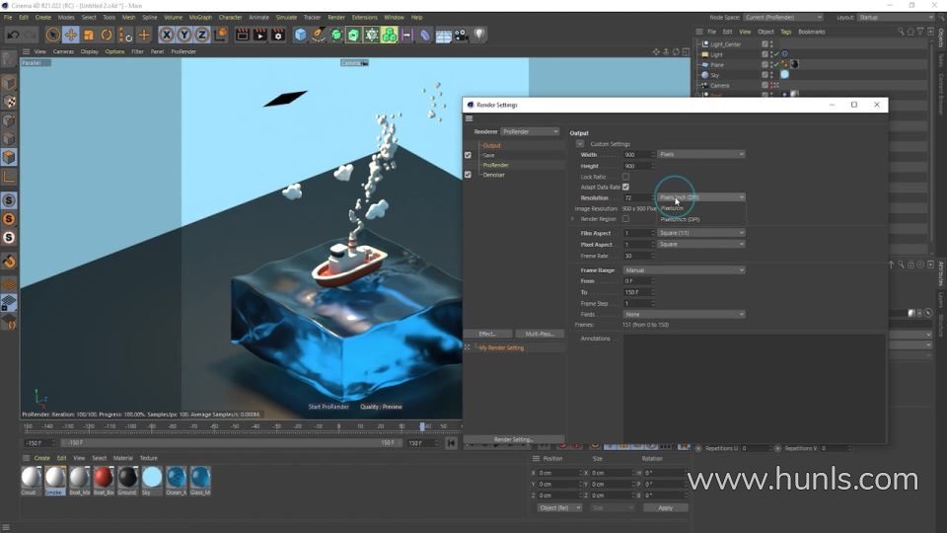Click the Edit Render Settings clapperboard icon

pos(280,35)
